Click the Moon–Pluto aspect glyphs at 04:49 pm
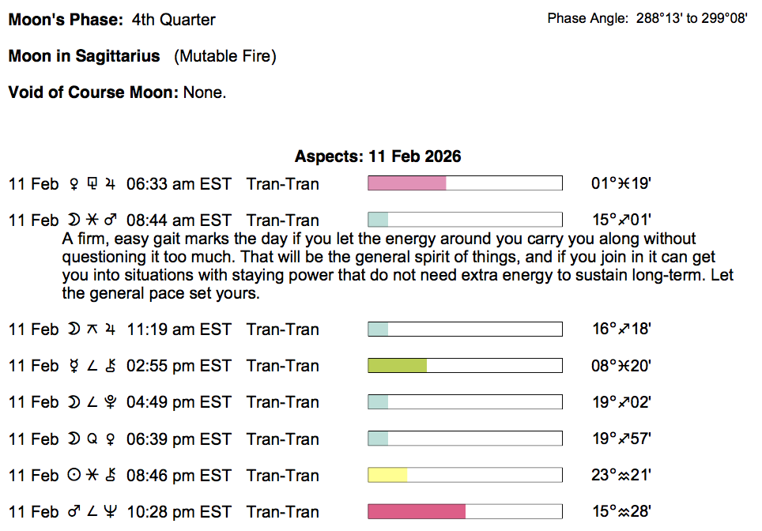Image resolution: width=762 pixels, height=531 pixels. click(x=92, y=402)
